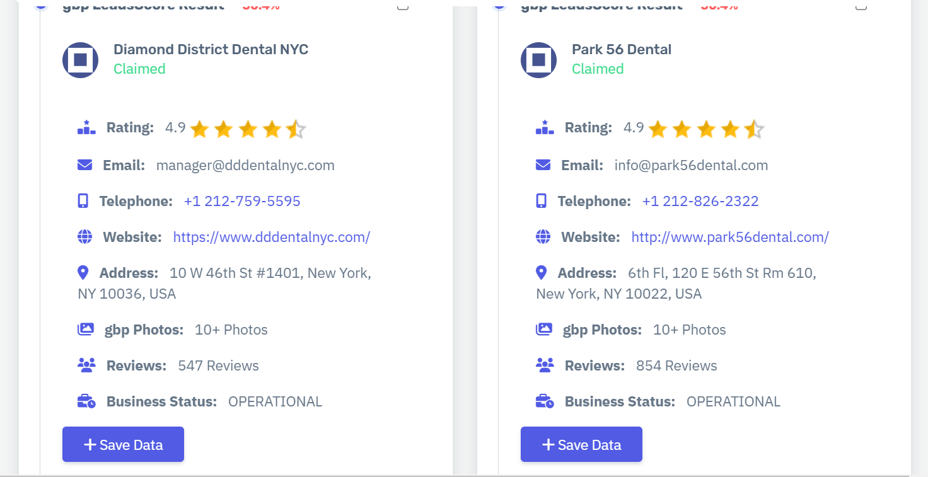This screenshot has width=928, height=477.
Task: Click reviews people icon for Park 56 Dental
Action: pyautogui.click(x=544, y=365)
